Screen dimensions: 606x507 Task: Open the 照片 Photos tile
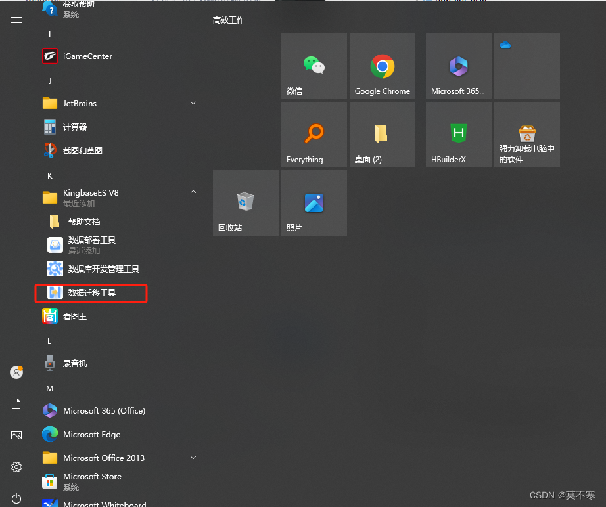click(x=314, y=203)
